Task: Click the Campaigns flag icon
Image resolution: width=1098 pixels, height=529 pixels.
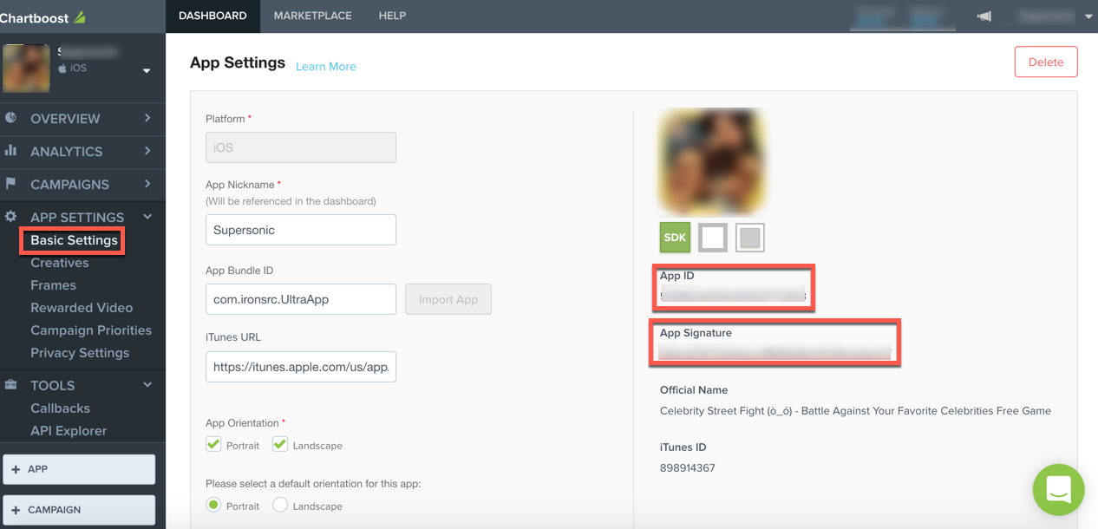Action: [11, 184]
